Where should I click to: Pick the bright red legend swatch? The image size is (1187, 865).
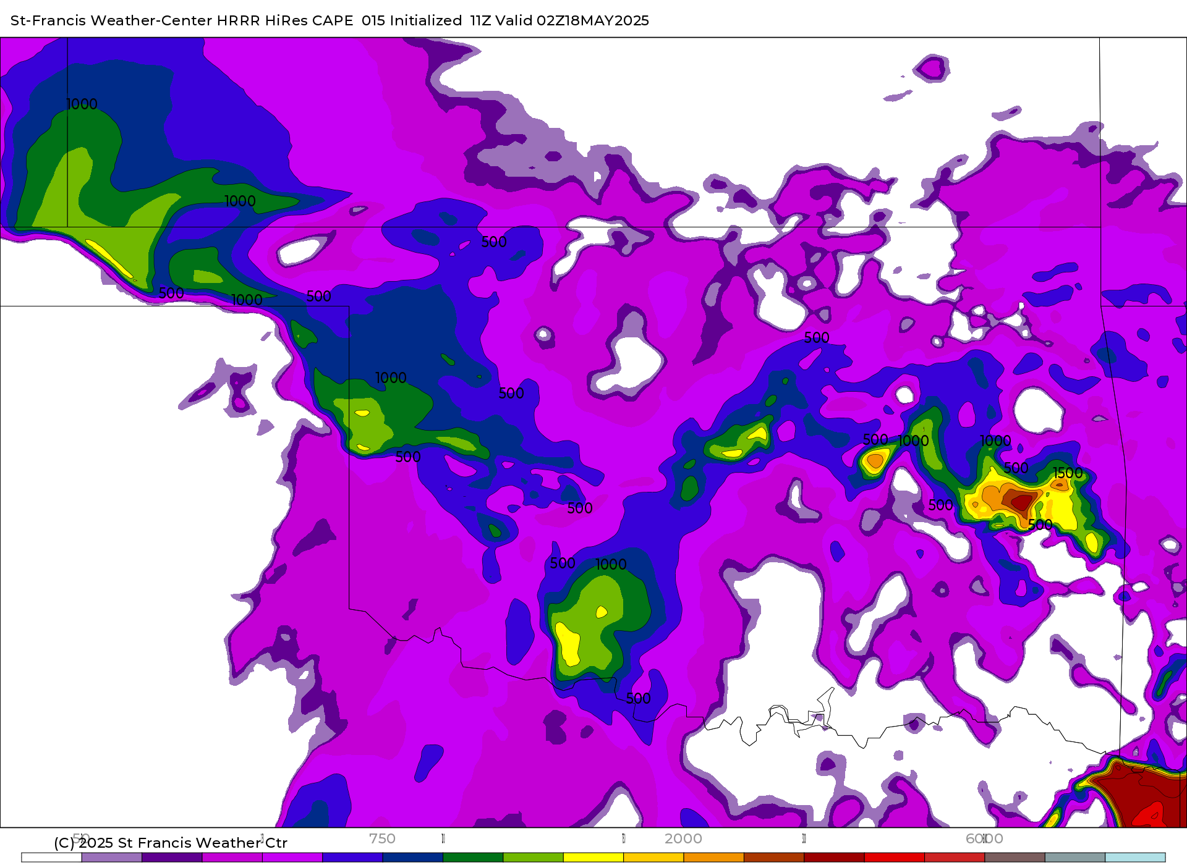pyautogui.click(x=895, y=858)
